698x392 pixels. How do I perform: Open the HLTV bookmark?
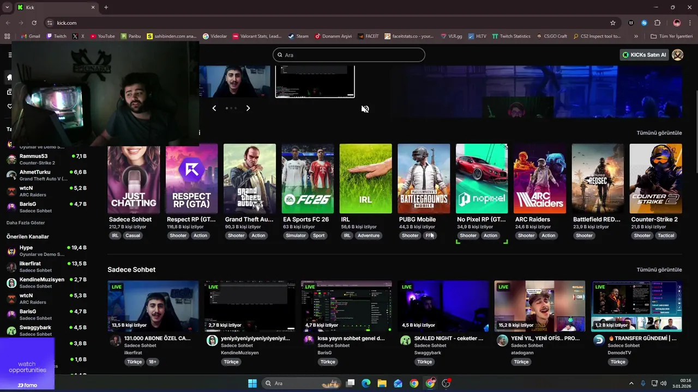coord(477,36)
